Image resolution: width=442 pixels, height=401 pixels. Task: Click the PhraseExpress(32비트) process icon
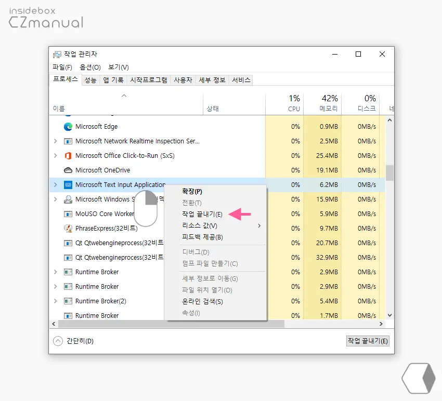[x=68, y=228]
